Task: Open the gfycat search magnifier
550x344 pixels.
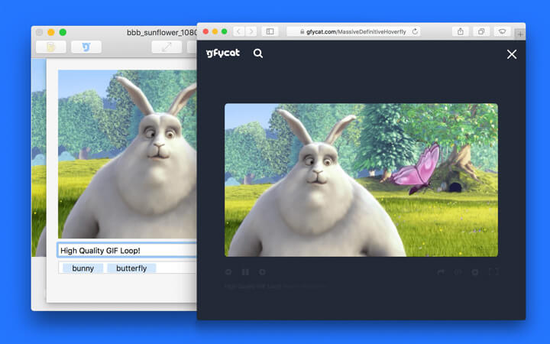Action: (x=258, y=54)
